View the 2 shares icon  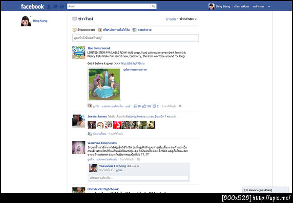coord(156,106)
